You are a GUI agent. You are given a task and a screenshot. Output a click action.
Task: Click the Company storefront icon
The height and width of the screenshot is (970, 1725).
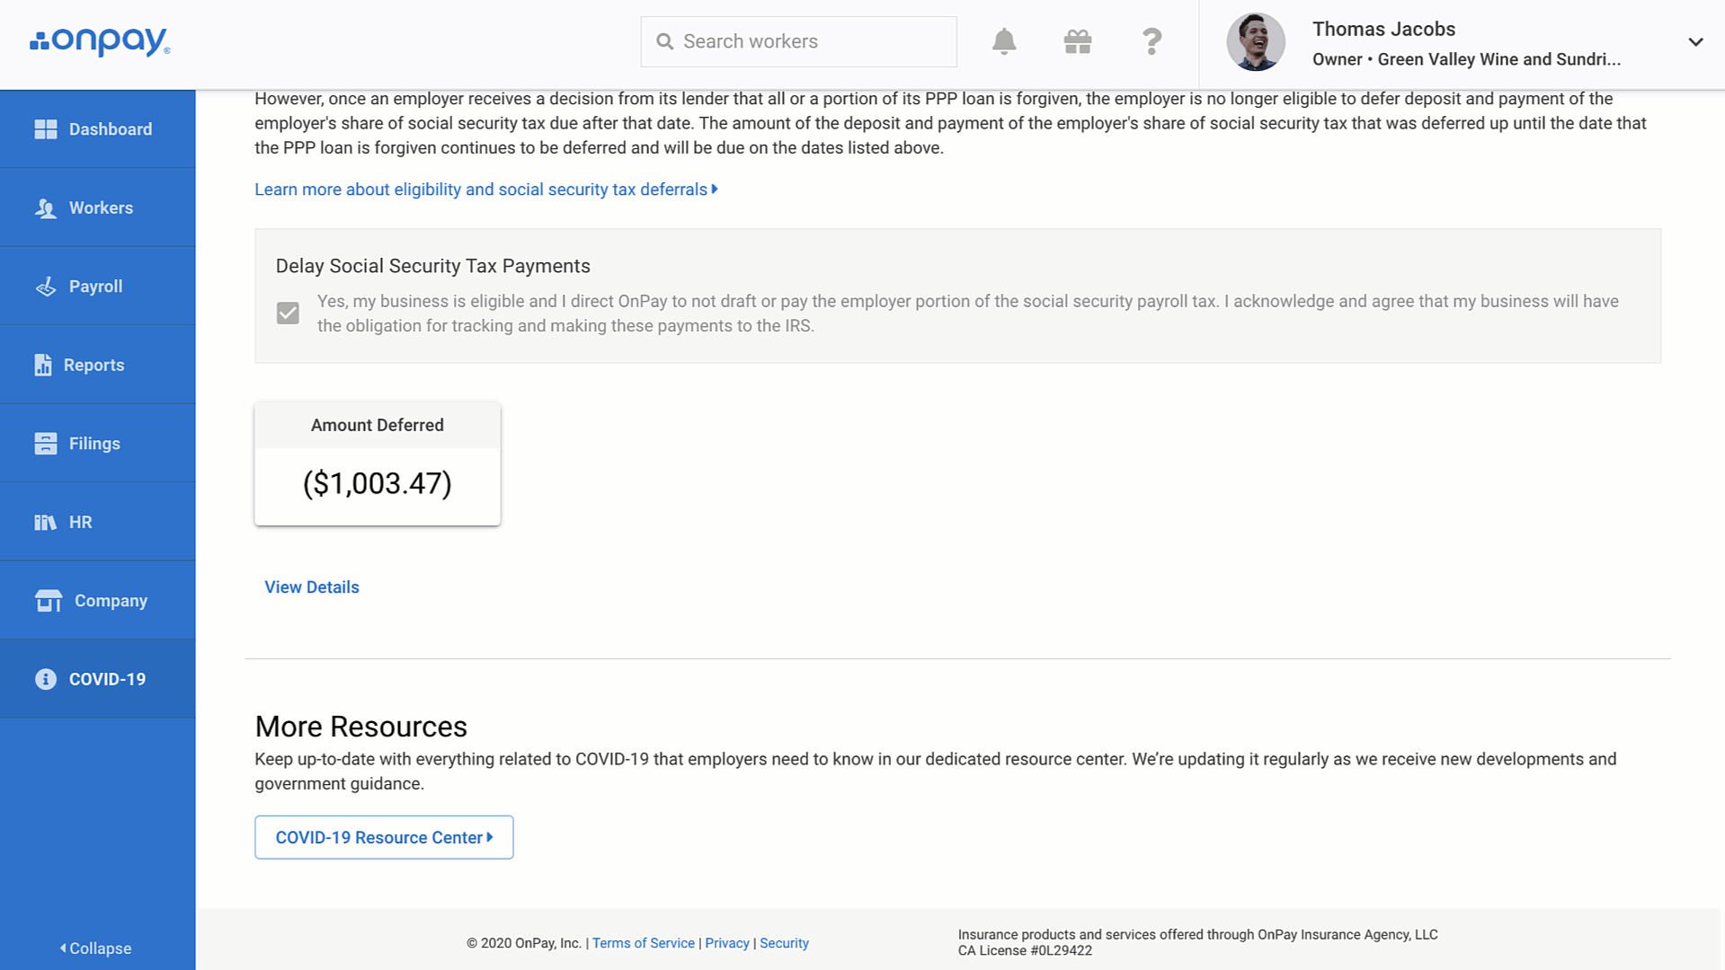click(49, 601)
